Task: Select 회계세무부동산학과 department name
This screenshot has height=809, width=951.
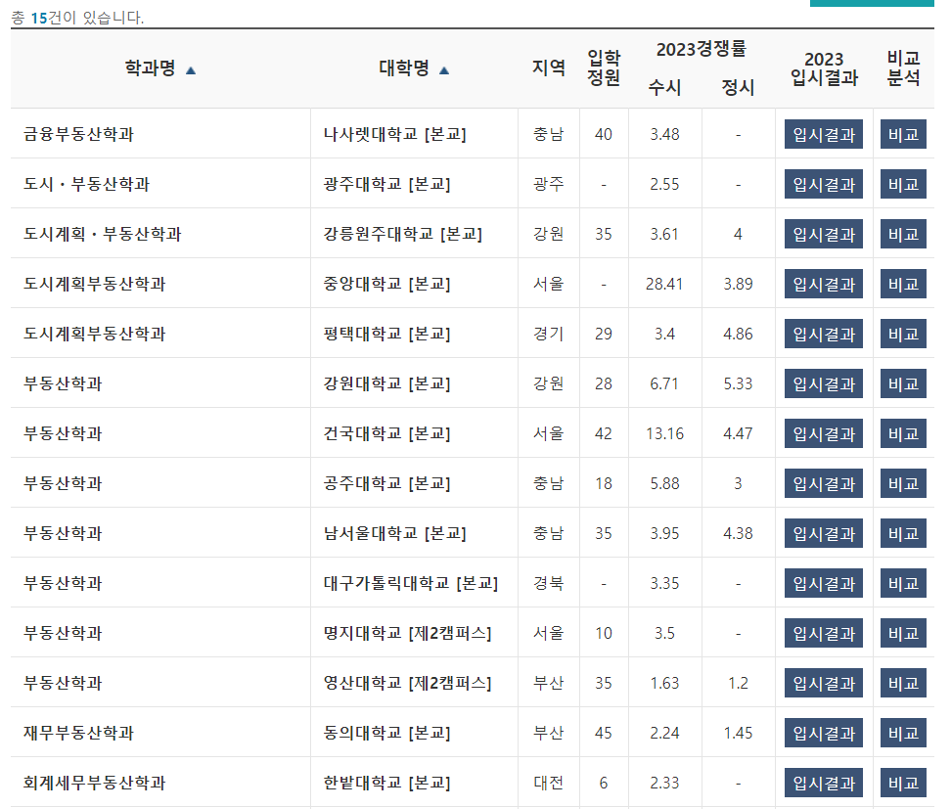Action: click(94, 783)
